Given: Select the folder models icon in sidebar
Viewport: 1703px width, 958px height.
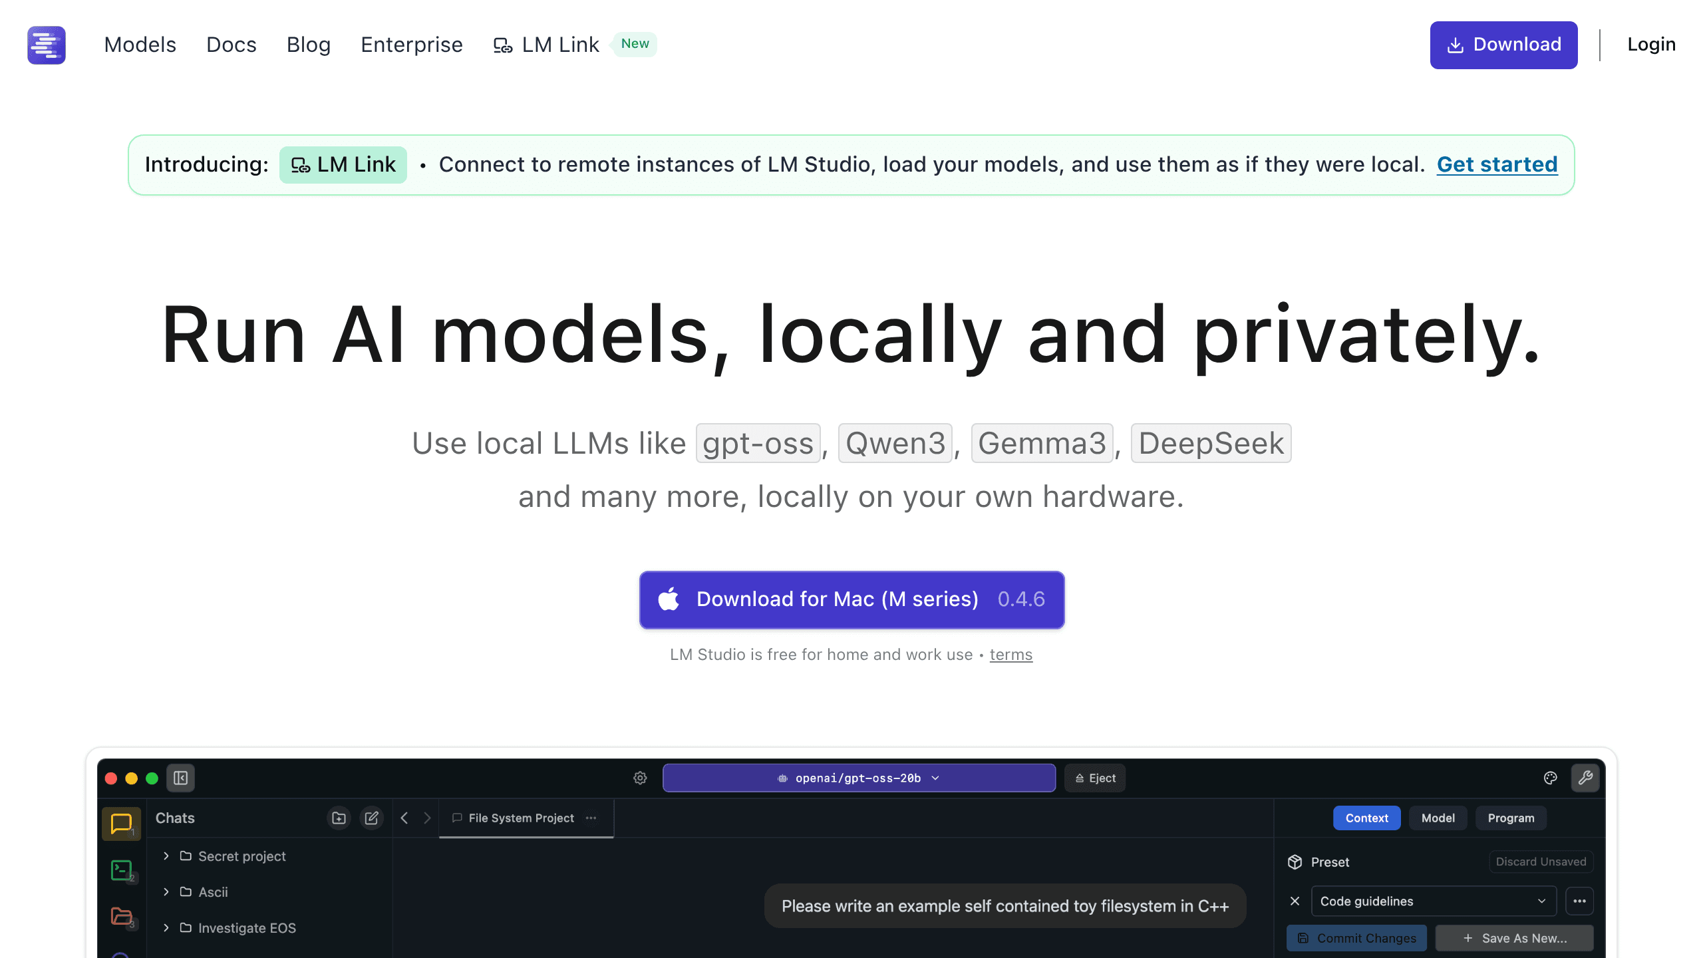Looking at the screenshot, I should pyautogui.click(x=122, y=916).
